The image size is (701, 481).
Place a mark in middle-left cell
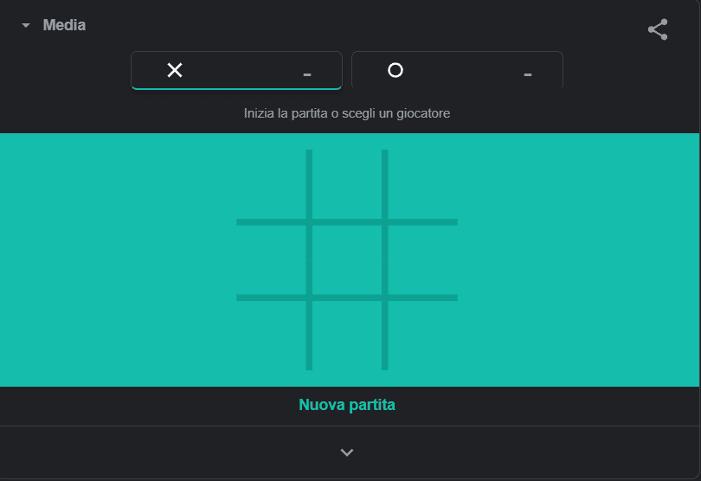point(271,260)
